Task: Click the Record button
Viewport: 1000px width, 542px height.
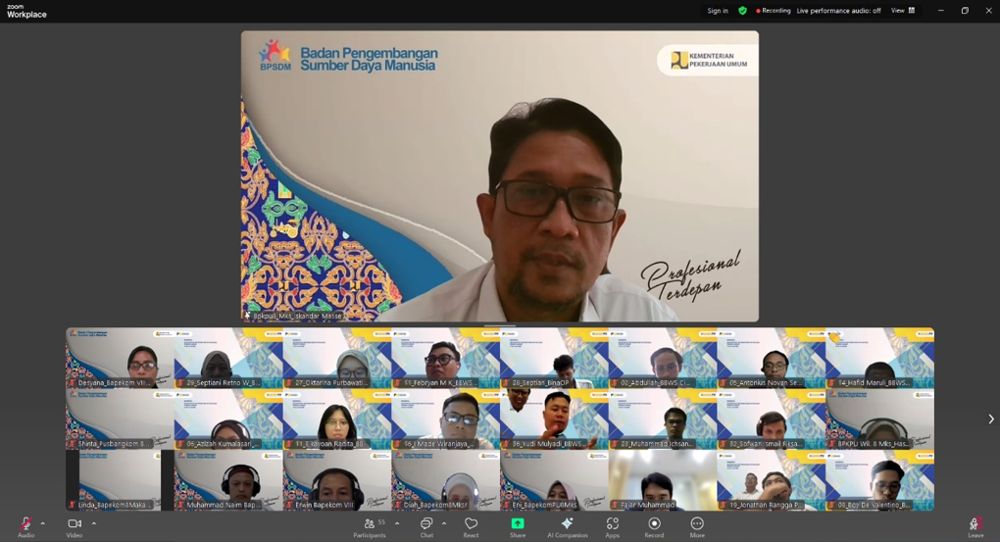Action: point(654,526)
